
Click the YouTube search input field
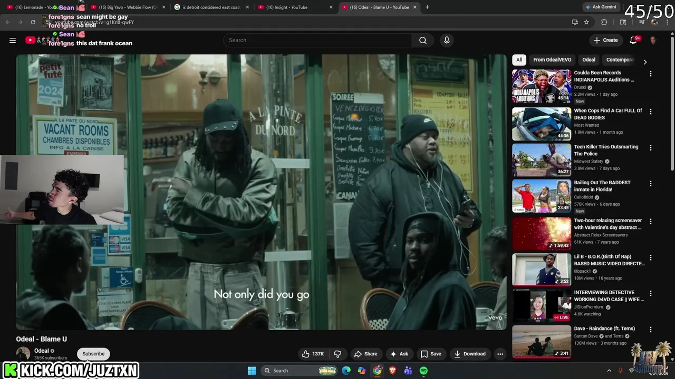click(x=318, y=41)
